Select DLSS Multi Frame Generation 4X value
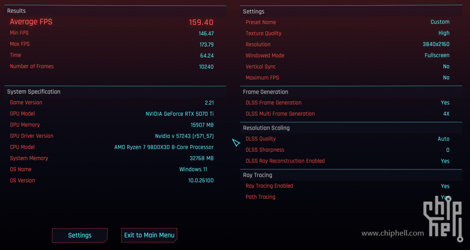470x250 pixels. pyautogui.click(x=446, y=114)
